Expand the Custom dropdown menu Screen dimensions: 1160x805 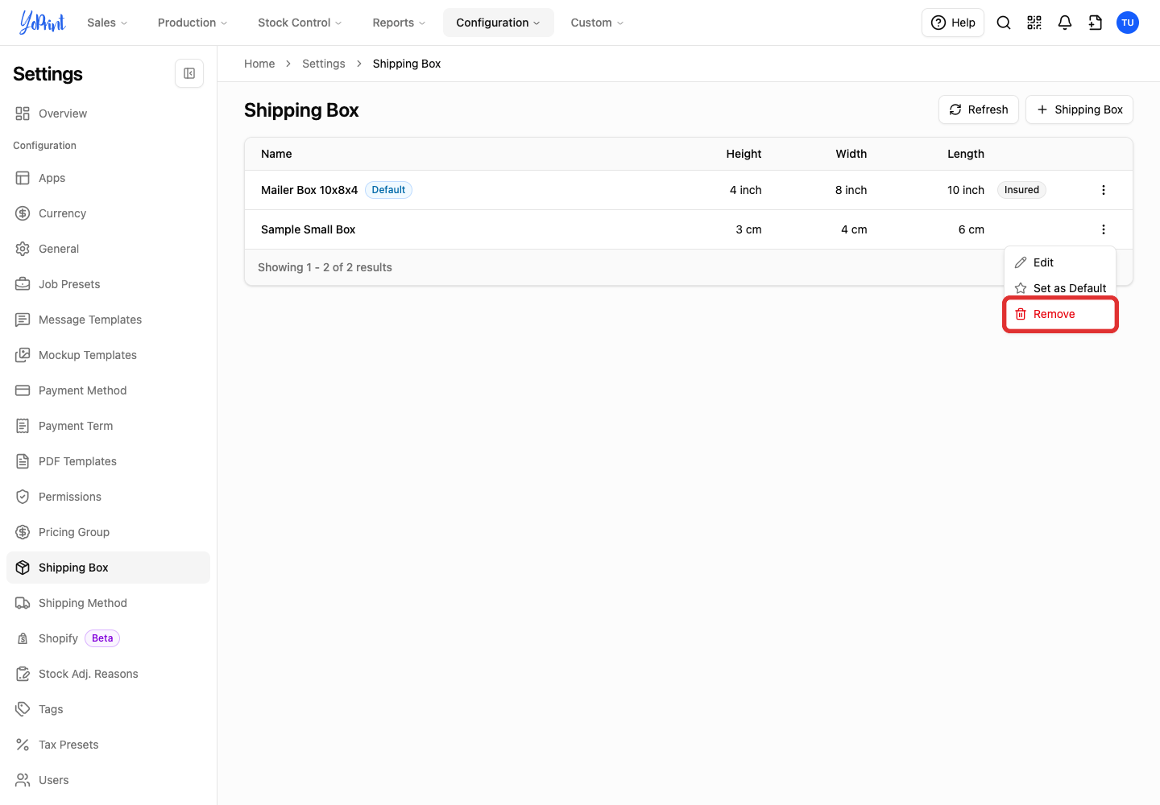[x=597, y=23]
